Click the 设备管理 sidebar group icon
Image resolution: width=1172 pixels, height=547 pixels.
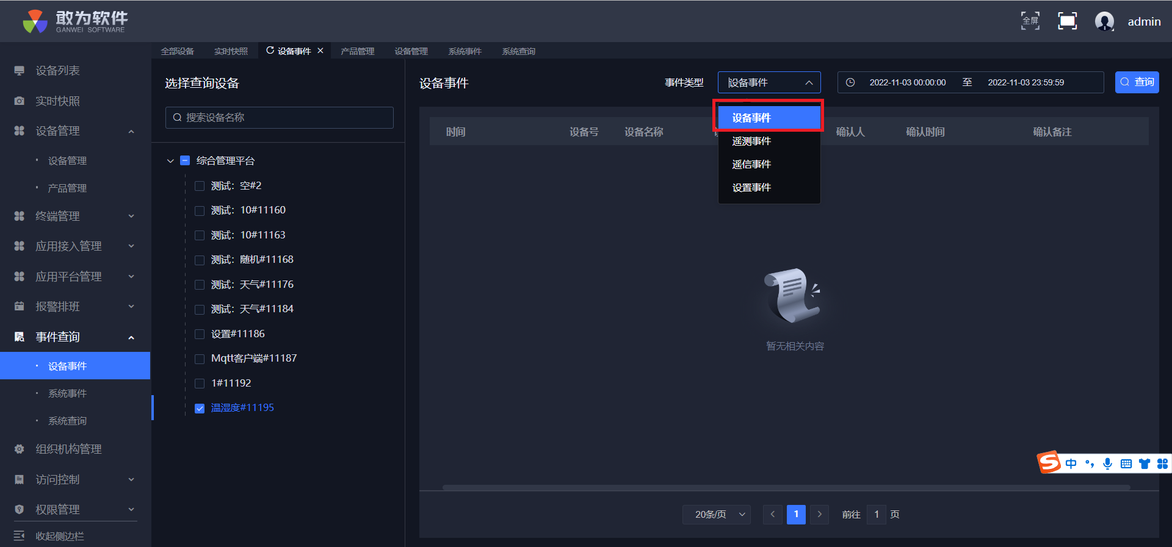coord(20,131)
